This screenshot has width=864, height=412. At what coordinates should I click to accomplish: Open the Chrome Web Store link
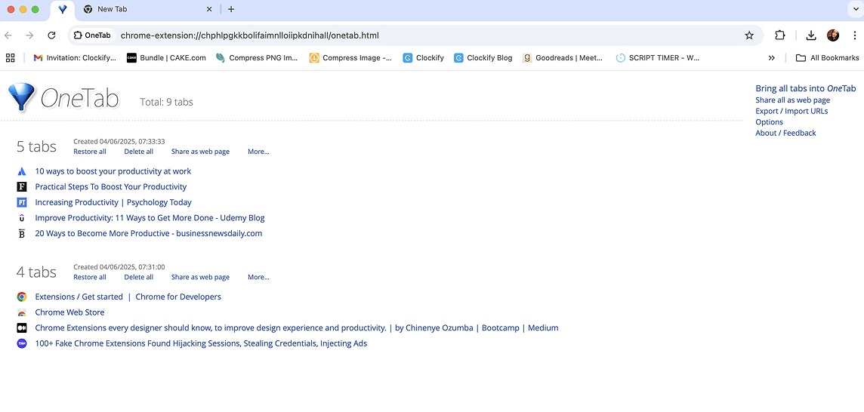tap(70, 312)
